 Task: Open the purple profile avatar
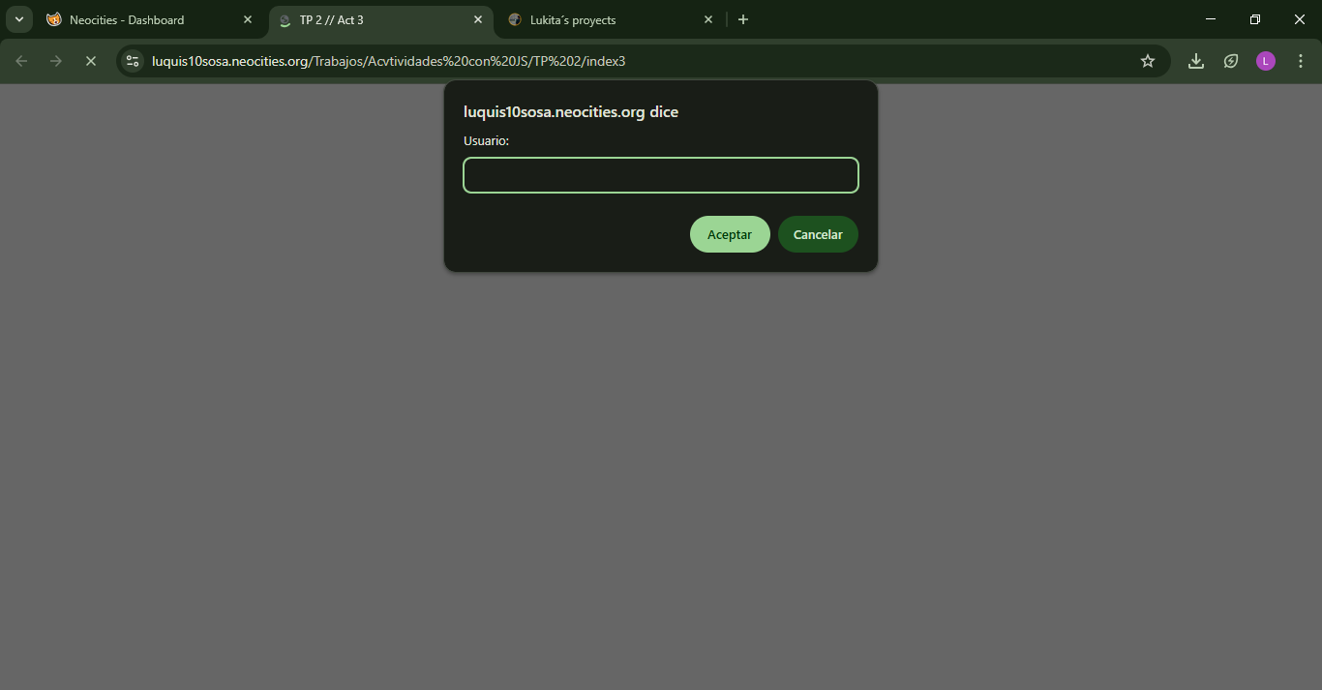(1266, 61)
